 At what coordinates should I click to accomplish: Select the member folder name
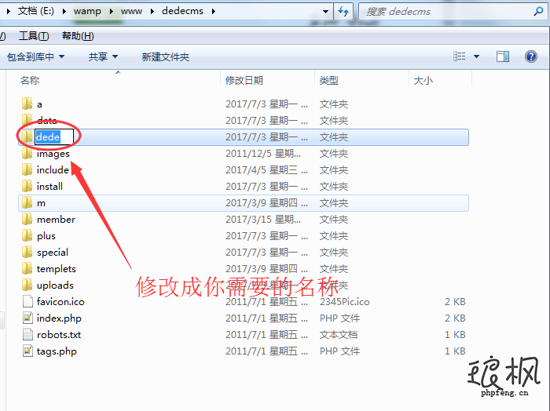(56, 219)
